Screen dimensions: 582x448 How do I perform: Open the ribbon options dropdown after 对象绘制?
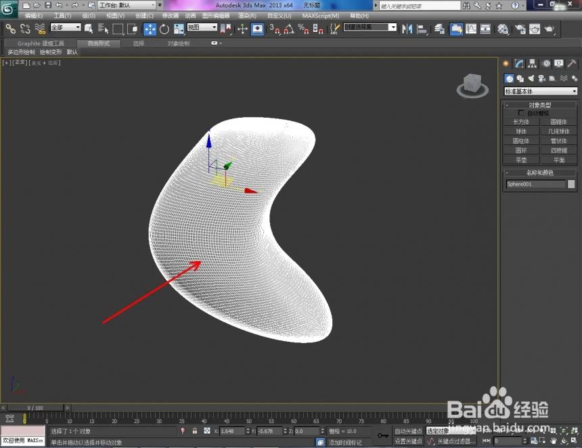point(217,43)
